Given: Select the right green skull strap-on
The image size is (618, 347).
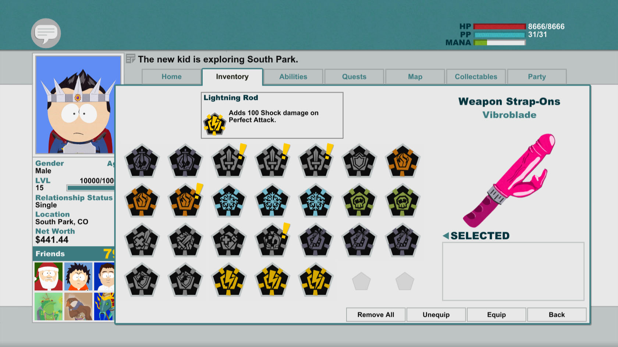Looking at the screenshot, I should [x=402, y=201].
